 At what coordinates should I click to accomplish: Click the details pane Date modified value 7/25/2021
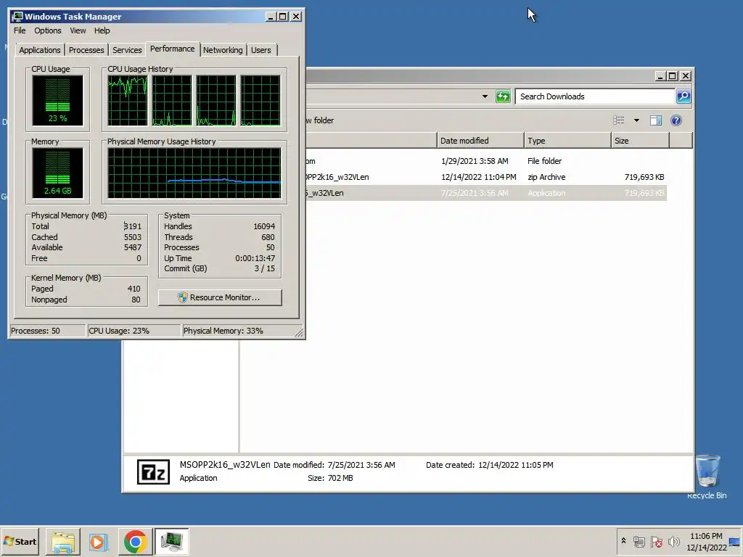click(x=361, y=465)
